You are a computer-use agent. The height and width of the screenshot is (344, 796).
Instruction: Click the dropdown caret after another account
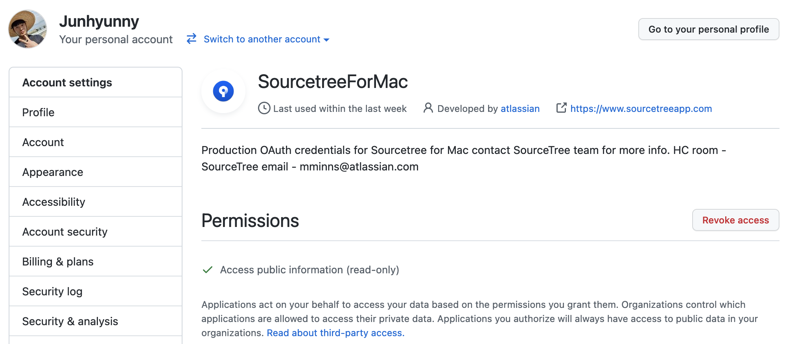tap(326, 40)
